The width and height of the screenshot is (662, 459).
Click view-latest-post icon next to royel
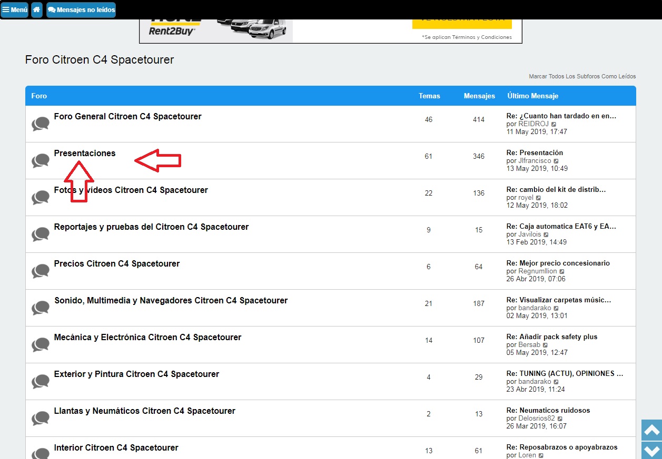pyautogui.click(x=539, y=198)
